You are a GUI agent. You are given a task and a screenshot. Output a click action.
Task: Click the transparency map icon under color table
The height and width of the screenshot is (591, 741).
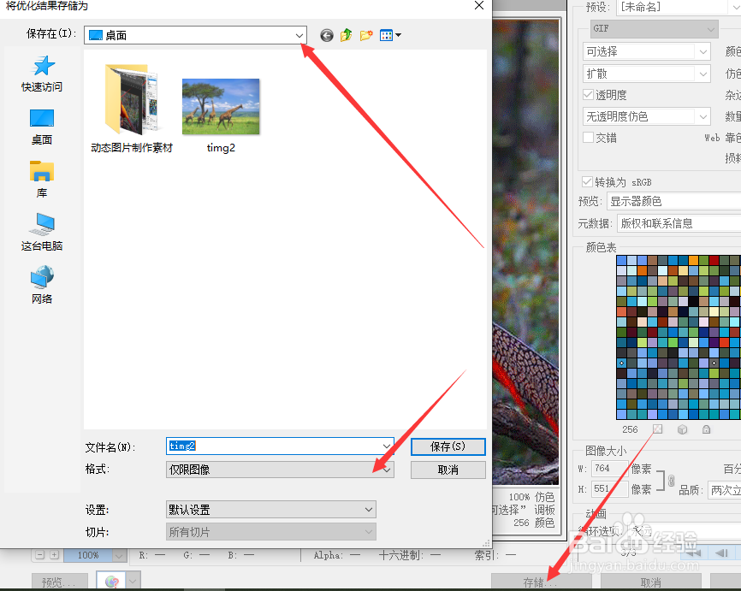pos(657,429)
